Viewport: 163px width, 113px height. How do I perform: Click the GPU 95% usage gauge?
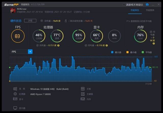click(79, 36)
